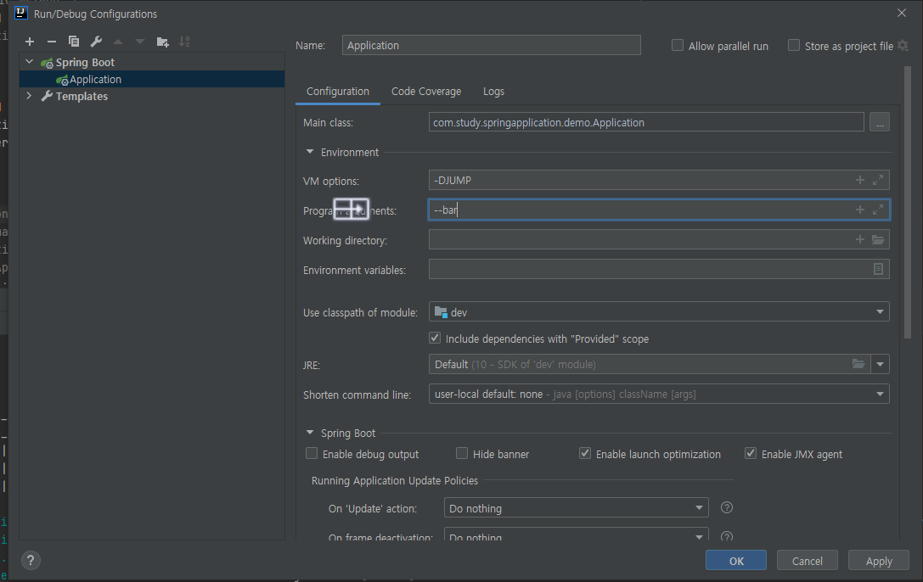
Task: Uncheck Include dependencies with "Provided" scope
Action: point(435,338)
